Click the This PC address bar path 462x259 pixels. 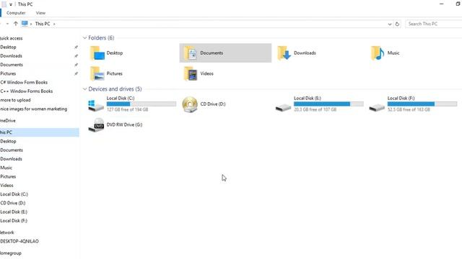coord(43,24)
